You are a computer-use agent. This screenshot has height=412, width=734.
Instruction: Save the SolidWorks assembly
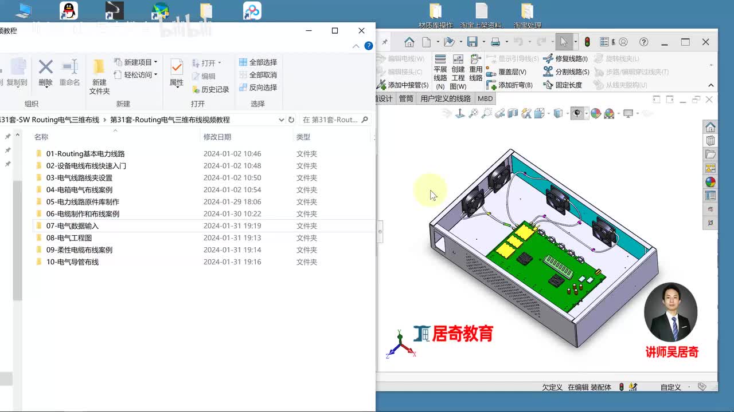[473, 42]
